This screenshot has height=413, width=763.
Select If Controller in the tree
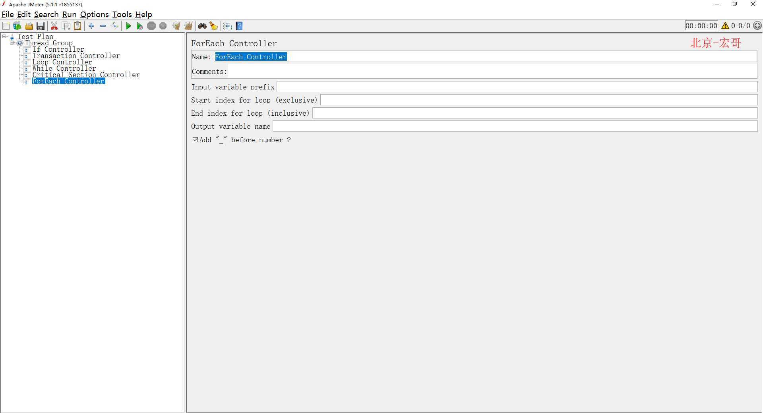click(x=58, y=49)
